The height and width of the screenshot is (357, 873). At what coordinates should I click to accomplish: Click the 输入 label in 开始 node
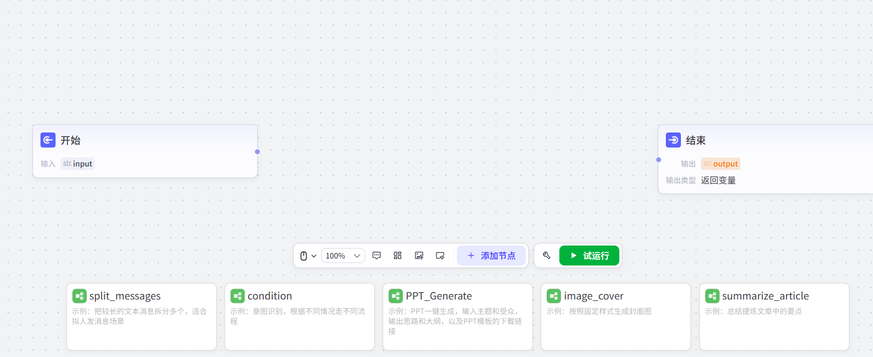(x=48, y=164)
